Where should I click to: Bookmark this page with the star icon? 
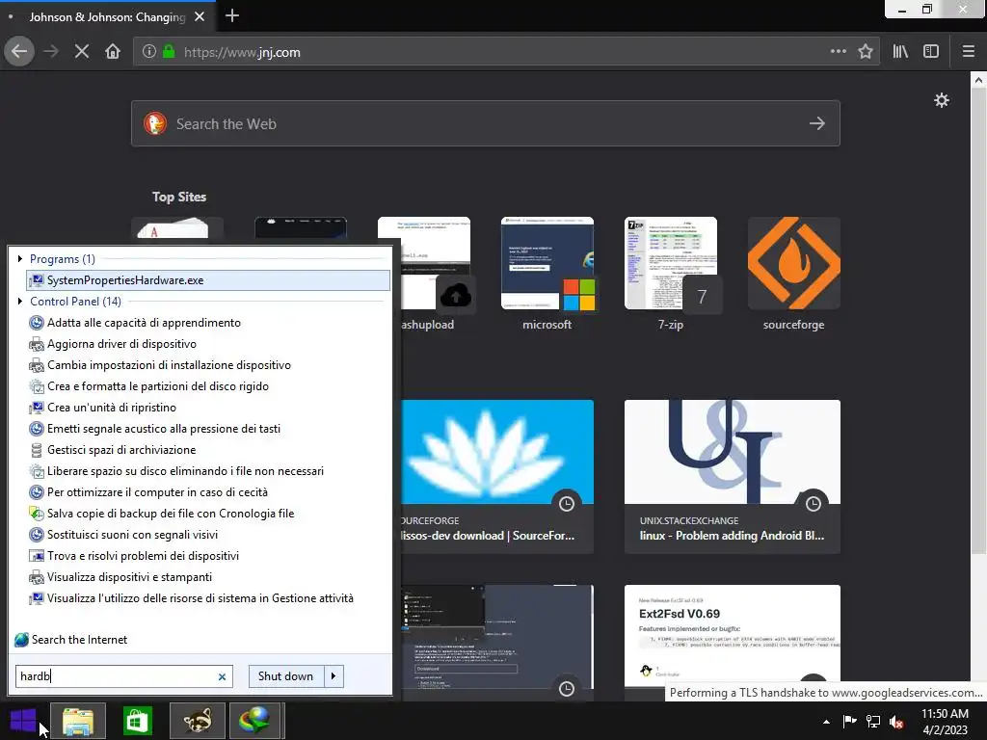click(866, 52)
